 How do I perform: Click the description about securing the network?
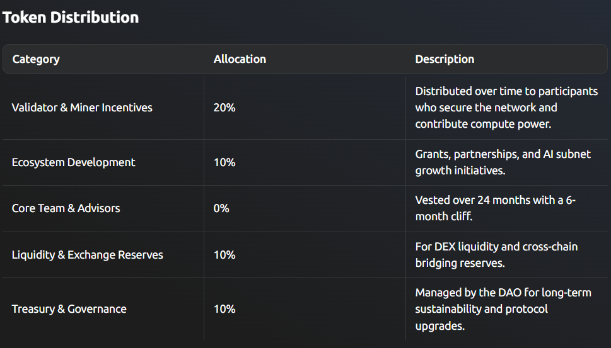tap(506, 108)
